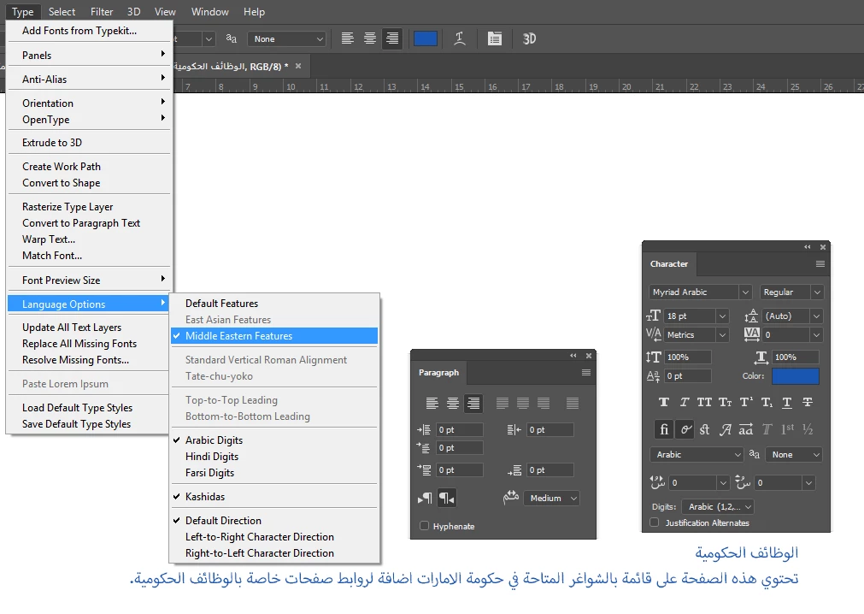864x614 pixels.
Task: Open the Window menu
Action: 210,12
